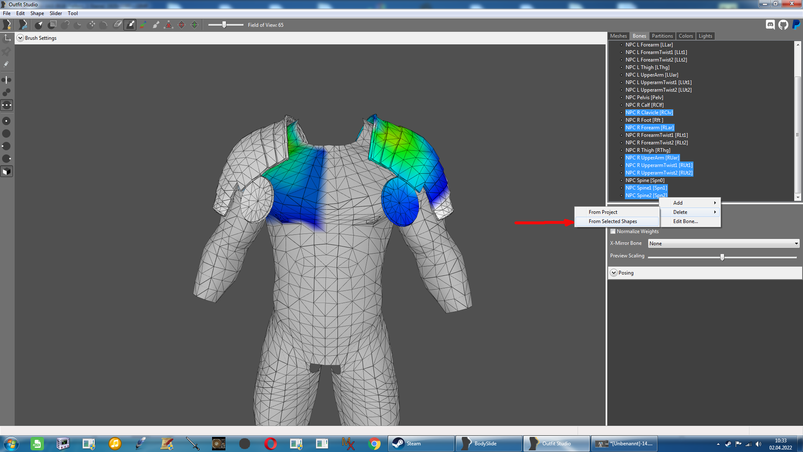Adjust the Field of View slider
Screen dimensions: 803x452
tap(224, 25)
